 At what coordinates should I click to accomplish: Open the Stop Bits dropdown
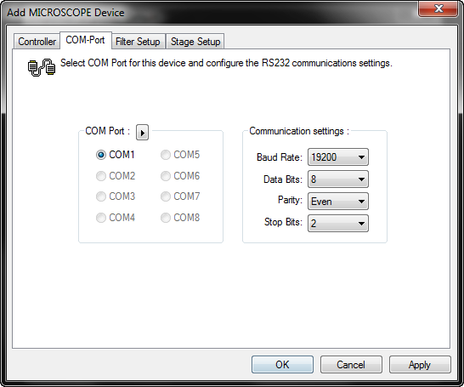[338, 223]
